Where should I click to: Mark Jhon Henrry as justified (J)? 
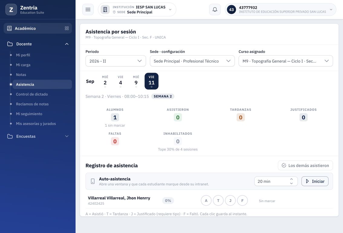[230, 200]
